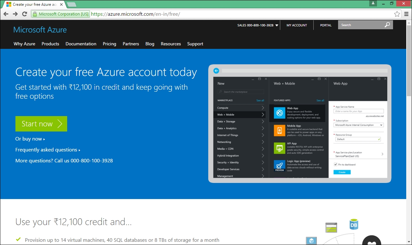The image size is (412, 245).
Task: Expand App Service plan/Location chevron
Action: pyautogui.click(x=382, y=154)
